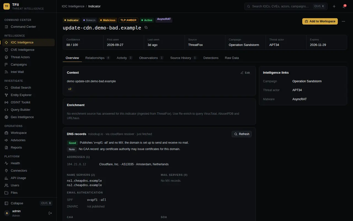Open Connectors page
This screenshot has width=353, height=221.
pos(28,170)
